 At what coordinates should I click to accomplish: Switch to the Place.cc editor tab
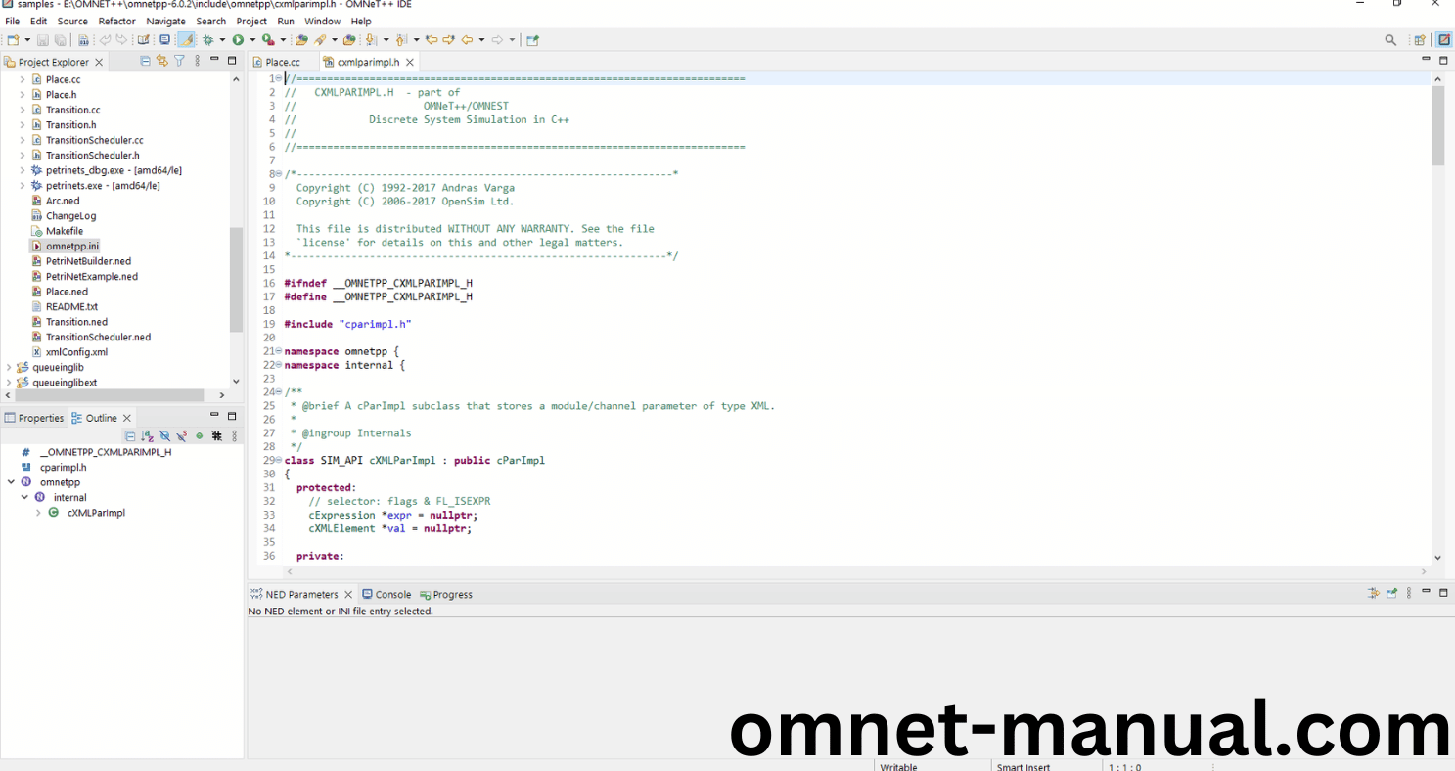point(282,62)
